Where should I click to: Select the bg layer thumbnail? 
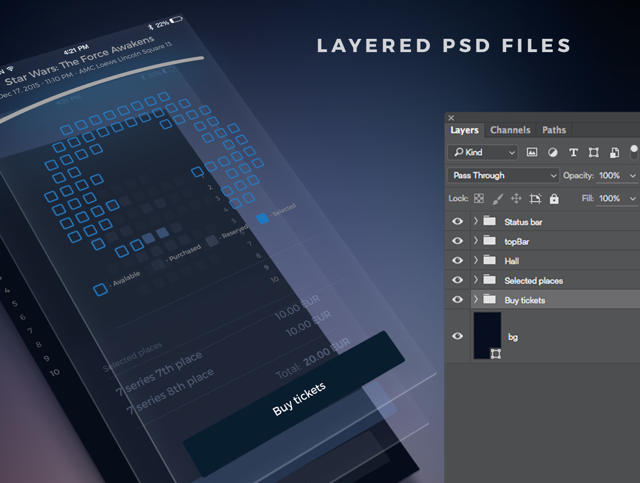(487, 335)
